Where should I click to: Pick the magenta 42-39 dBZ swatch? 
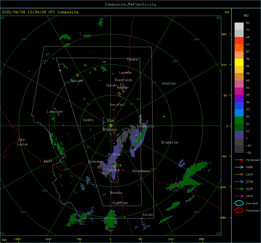(x=239, y=91)
